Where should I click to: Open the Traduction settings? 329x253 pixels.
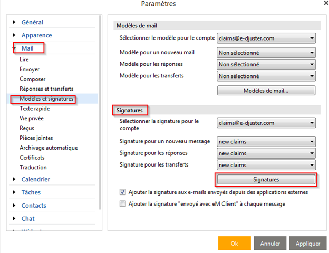(x=33, y=168)
